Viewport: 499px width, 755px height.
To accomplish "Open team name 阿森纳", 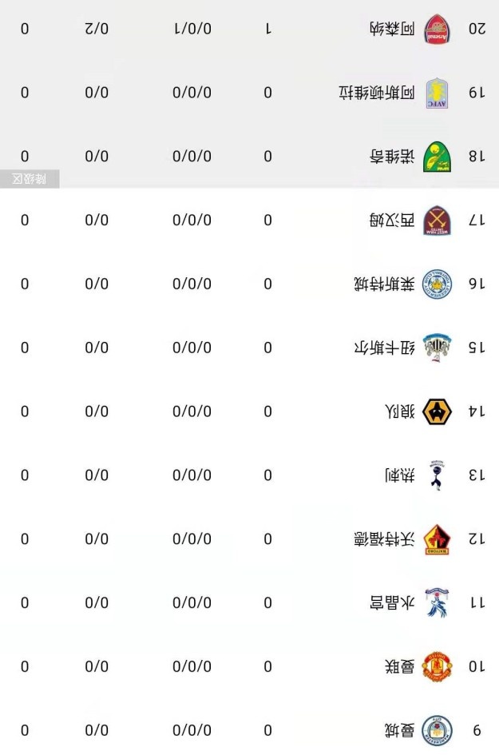I will tap(392, 29).
